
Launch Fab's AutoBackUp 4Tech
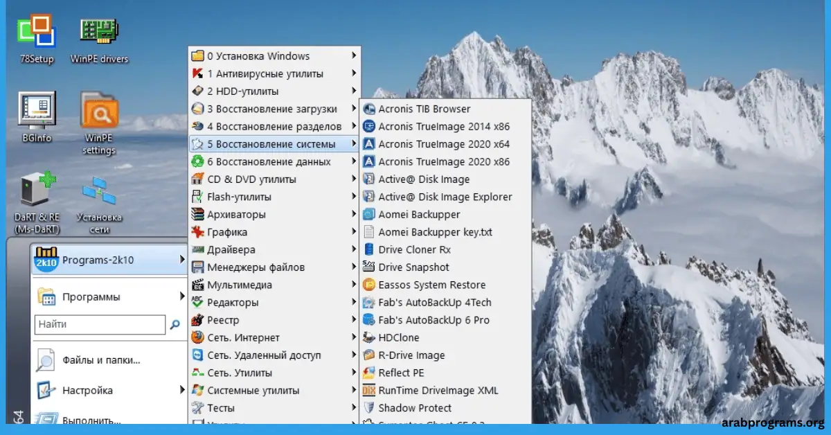point(445,303)
